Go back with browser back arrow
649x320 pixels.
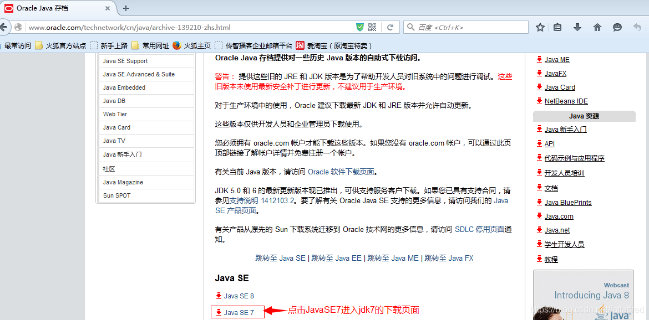4,27
